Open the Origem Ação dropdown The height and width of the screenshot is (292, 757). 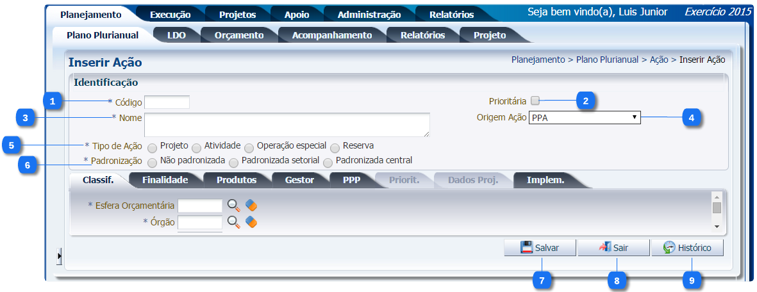tap(585, 117)
